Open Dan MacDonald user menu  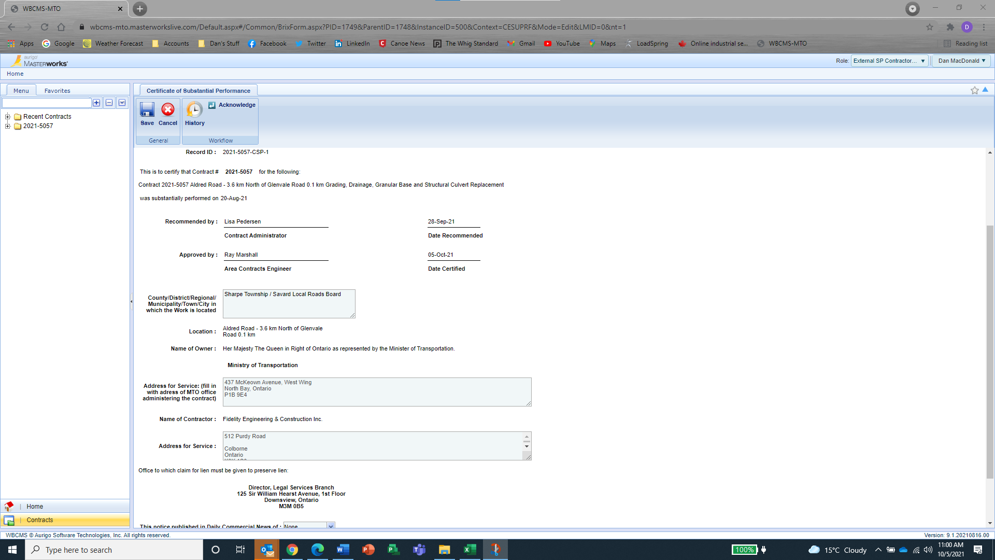pos(962,61)
